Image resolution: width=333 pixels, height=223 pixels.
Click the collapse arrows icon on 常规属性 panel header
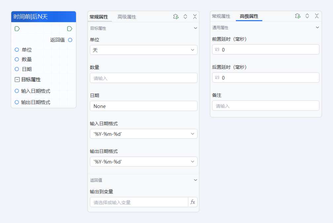click(x=185, y=16)
